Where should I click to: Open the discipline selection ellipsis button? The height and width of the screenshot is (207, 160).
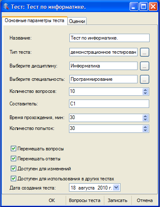point(145,66)
